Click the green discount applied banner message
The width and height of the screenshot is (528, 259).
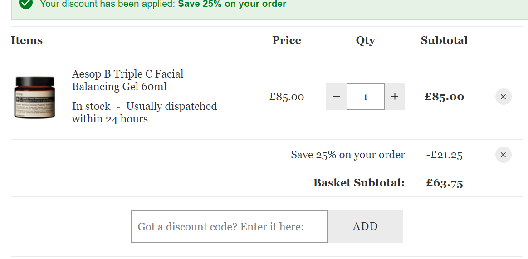163,4
